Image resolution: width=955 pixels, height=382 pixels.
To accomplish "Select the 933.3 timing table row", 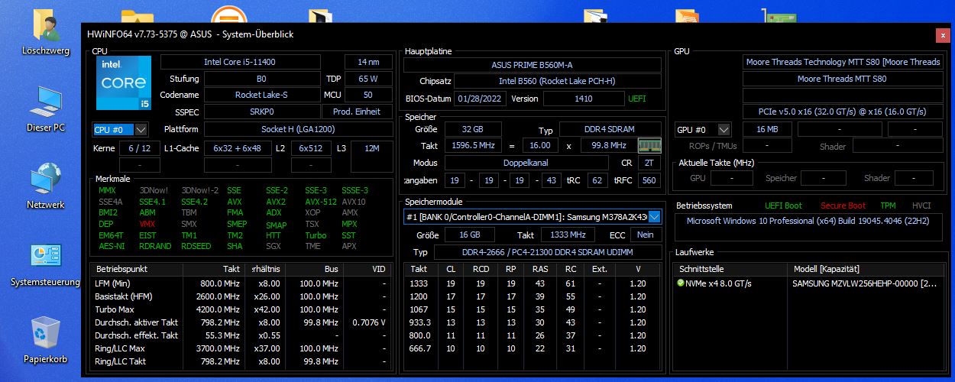I will click(x=534, y=322).
